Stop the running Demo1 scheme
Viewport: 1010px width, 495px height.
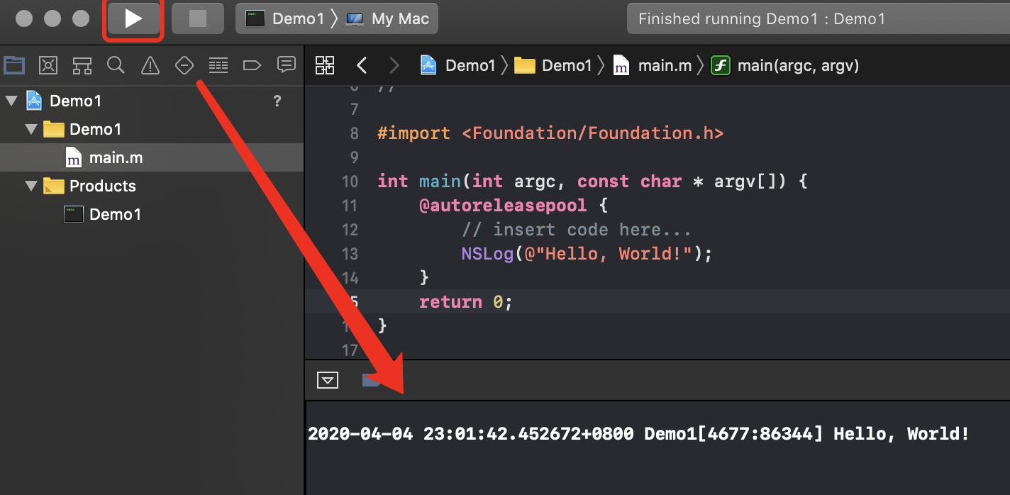coord(198,18)
